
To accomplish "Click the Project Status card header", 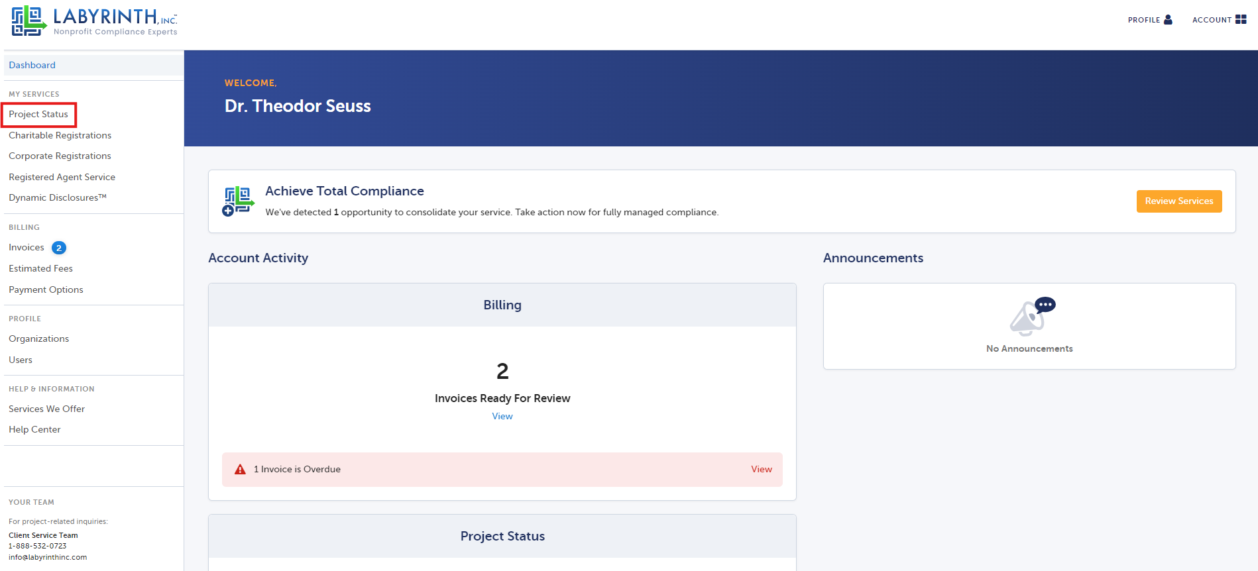I will [502, 536].
